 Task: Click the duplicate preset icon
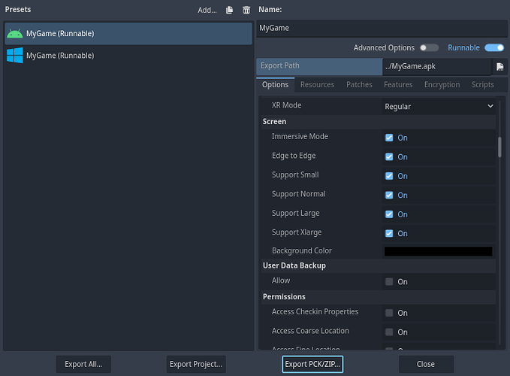tap(230, 10)
